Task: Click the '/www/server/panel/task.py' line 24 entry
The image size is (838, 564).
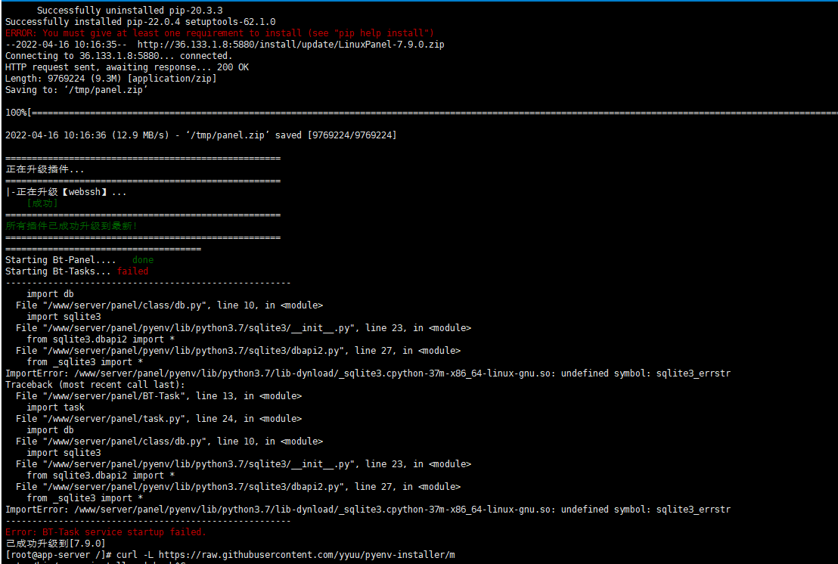Action: tap(159, 419)
